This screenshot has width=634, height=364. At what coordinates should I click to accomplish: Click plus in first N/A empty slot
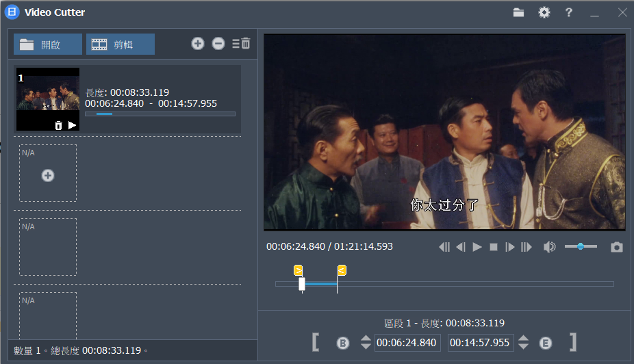coord(48,175)
